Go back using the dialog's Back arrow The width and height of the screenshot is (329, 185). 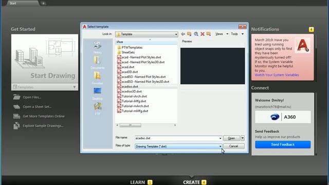(183, 34)
